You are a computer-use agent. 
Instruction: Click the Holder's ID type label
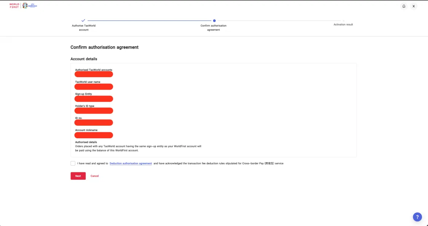[84, 106]
